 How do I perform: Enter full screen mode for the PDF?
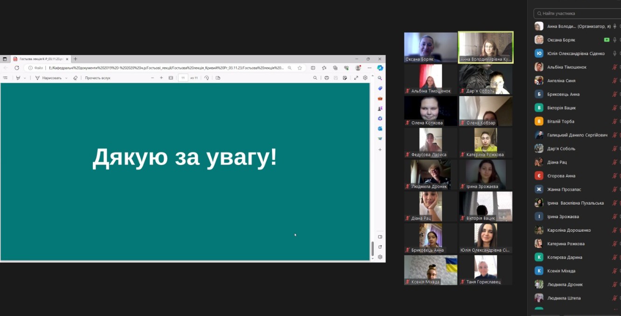click(x=356, y=78)
